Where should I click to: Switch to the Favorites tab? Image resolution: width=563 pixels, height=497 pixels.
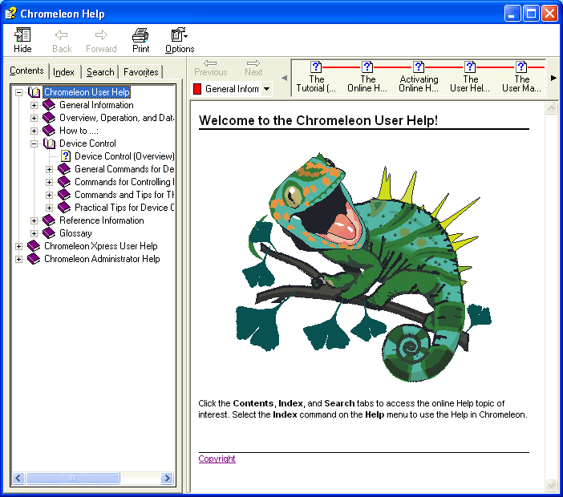141,72
